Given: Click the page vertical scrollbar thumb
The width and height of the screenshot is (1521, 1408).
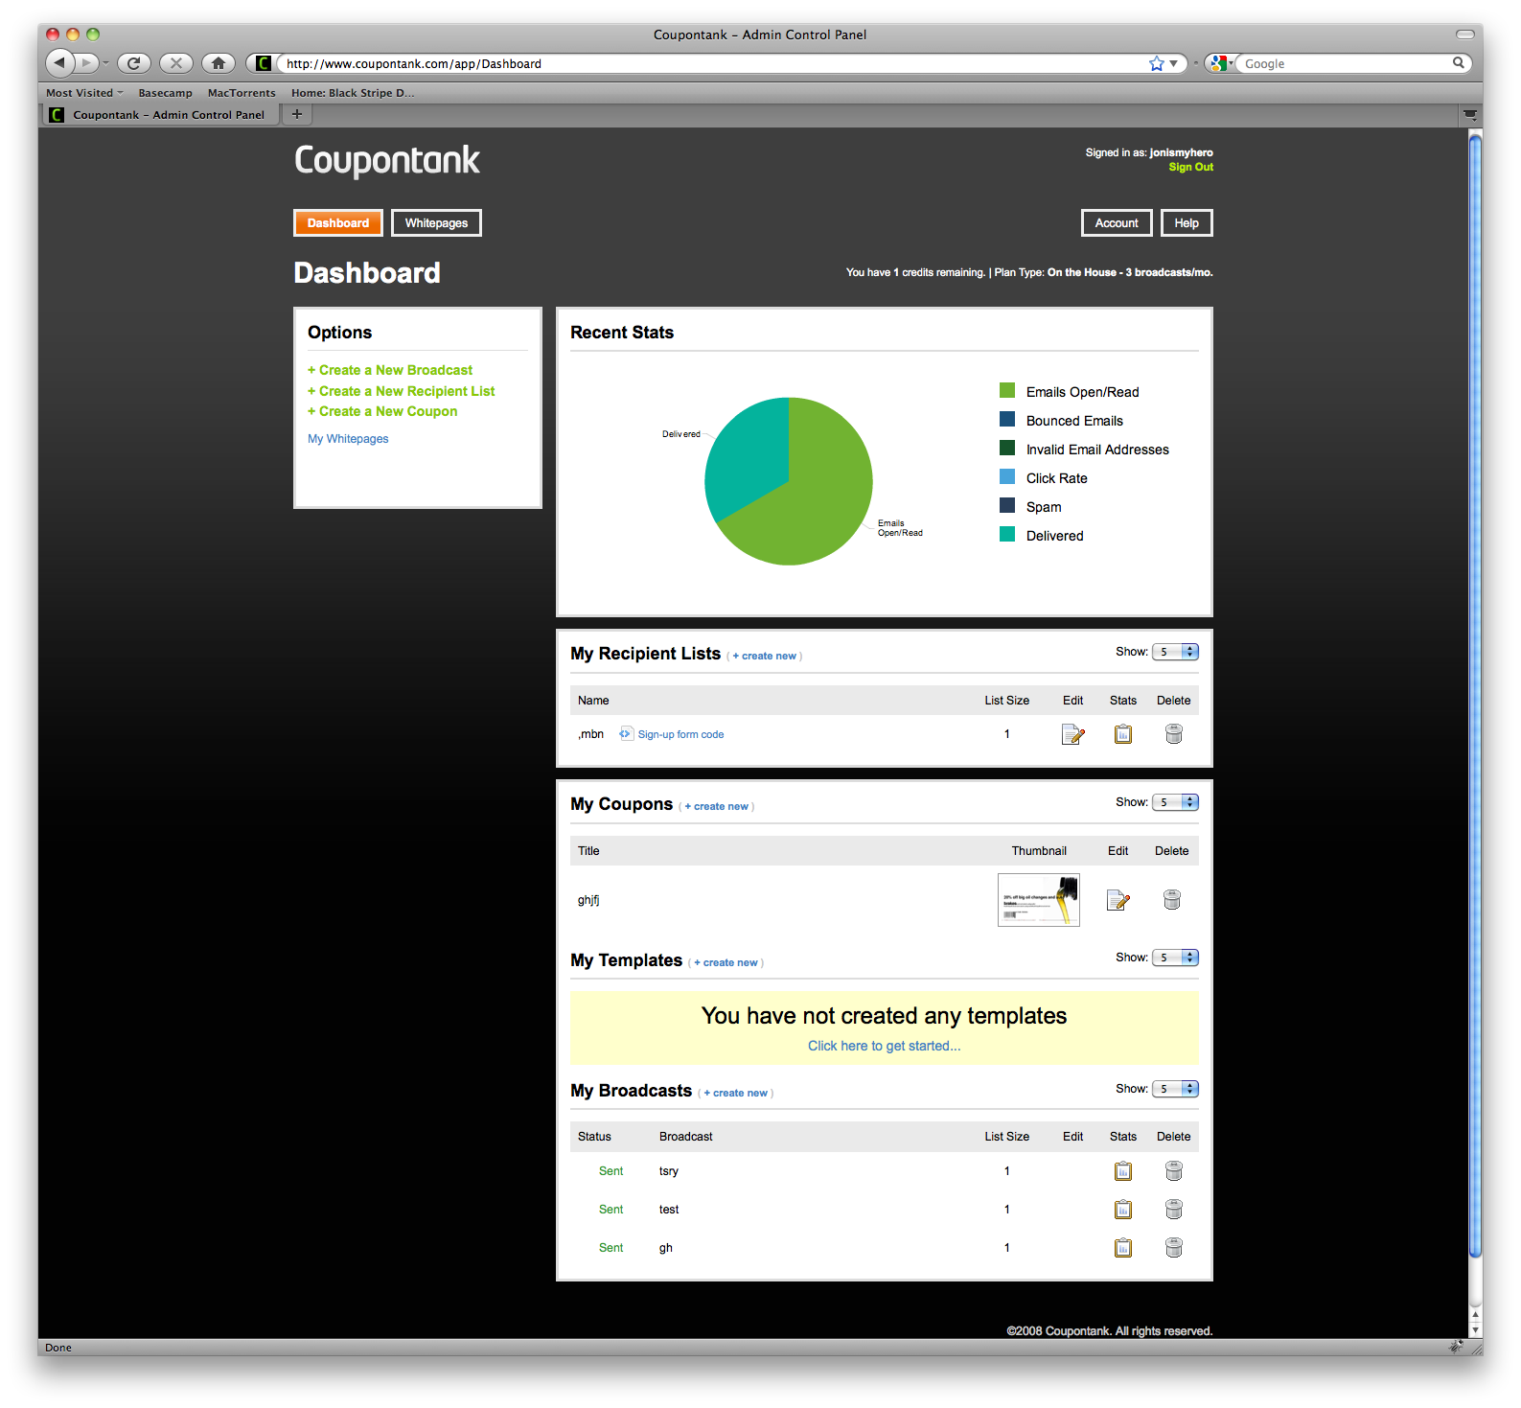Looking at the screenshot, I should (1475, 696).
